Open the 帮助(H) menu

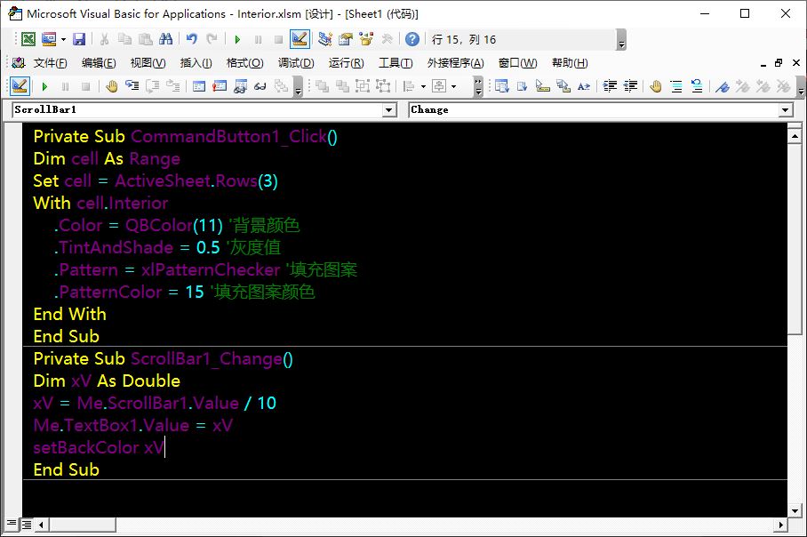coord(570,63)
